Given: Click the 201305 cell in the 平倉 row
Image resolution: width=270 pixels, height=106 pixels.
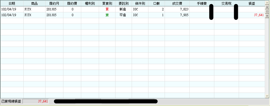Looking at the screenshot, I should [x=54, y=15].
